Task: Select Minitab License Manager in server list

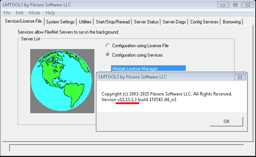Action: (148, 69)
